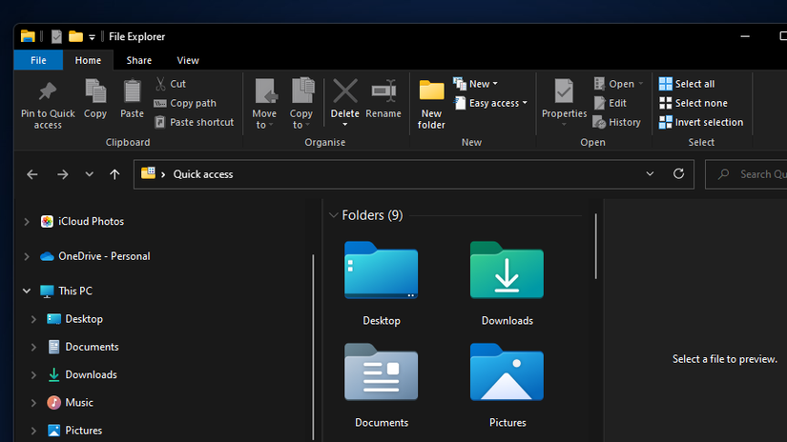Click the quick-toolbar New folder icon
787x442 pixels.
75,36
